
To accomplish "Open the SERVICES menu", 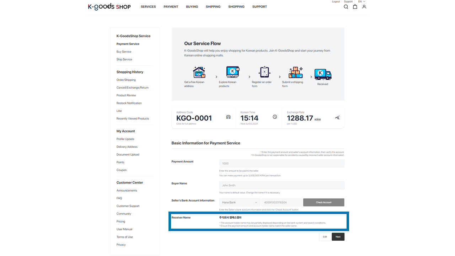I will tap(148, 7).
